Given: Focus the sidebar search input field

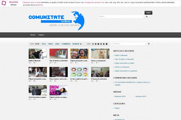Looking at the screenshot, I should (129, 43).
